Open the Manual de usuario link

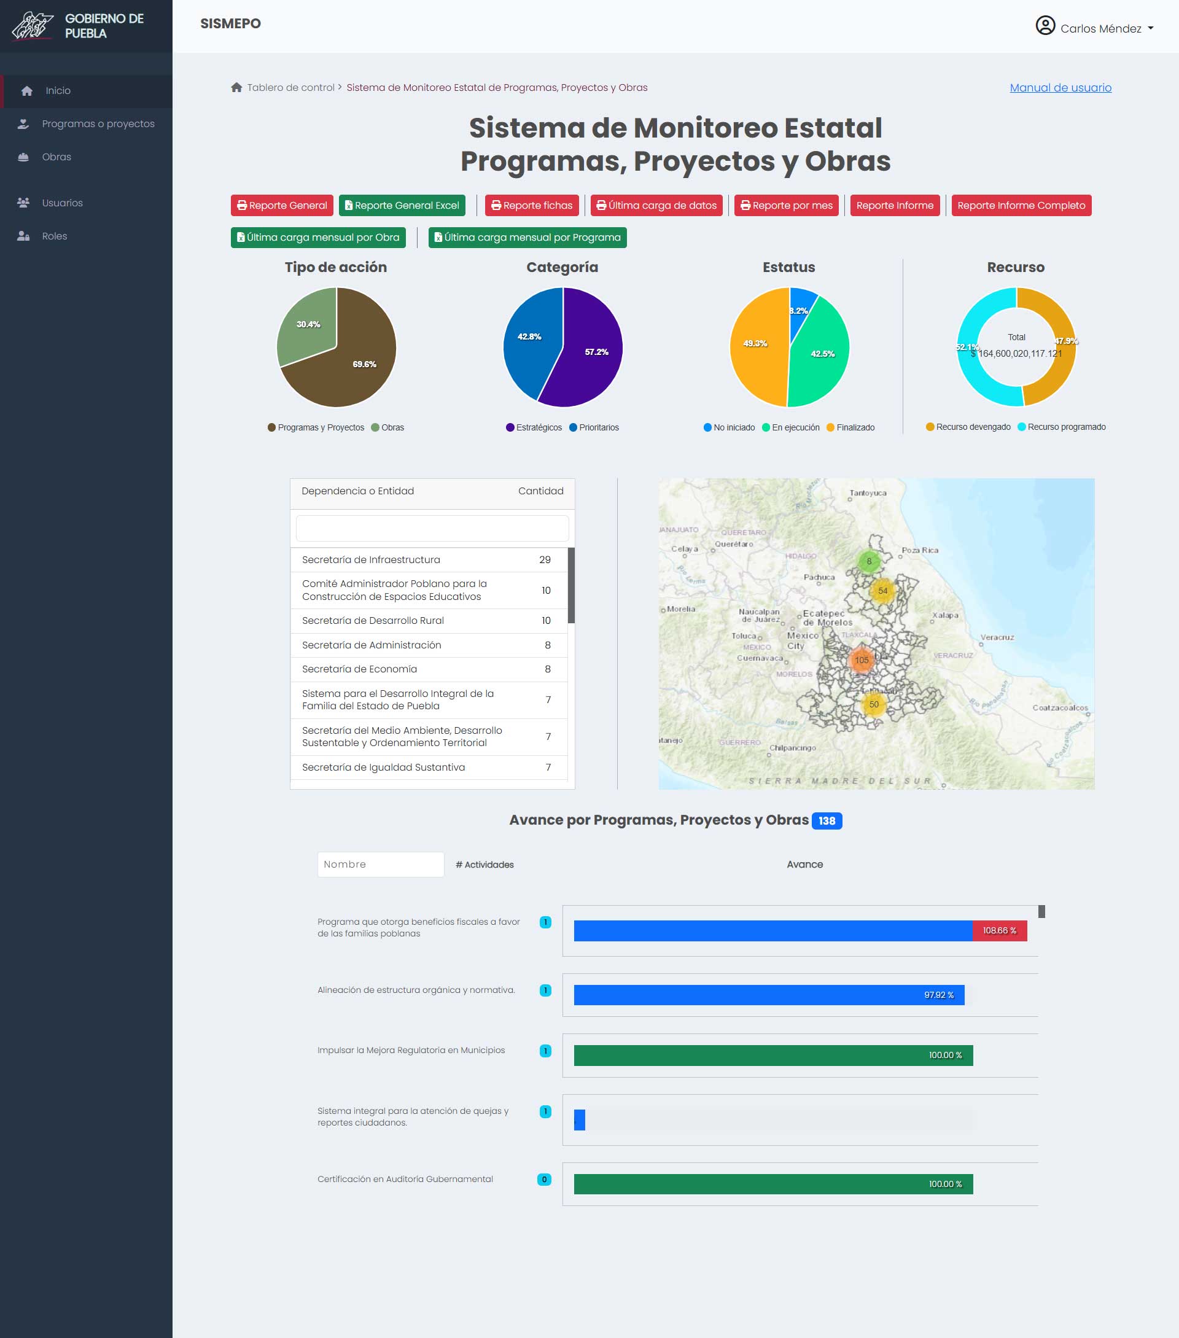(x=1060, y=87)
